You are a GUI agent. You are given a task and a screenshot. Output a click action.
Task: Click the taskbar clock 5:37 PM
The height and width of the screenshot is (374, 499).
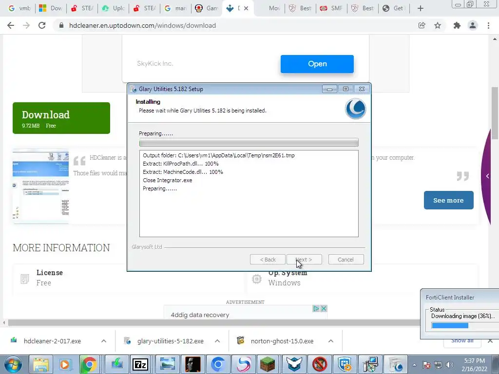474,361
